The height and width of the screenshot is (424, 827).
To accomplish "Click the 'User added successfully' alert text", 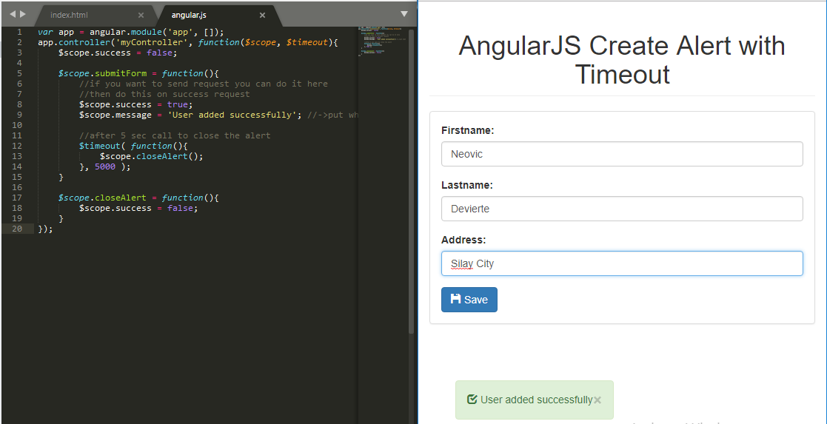I will coord(536,400).
